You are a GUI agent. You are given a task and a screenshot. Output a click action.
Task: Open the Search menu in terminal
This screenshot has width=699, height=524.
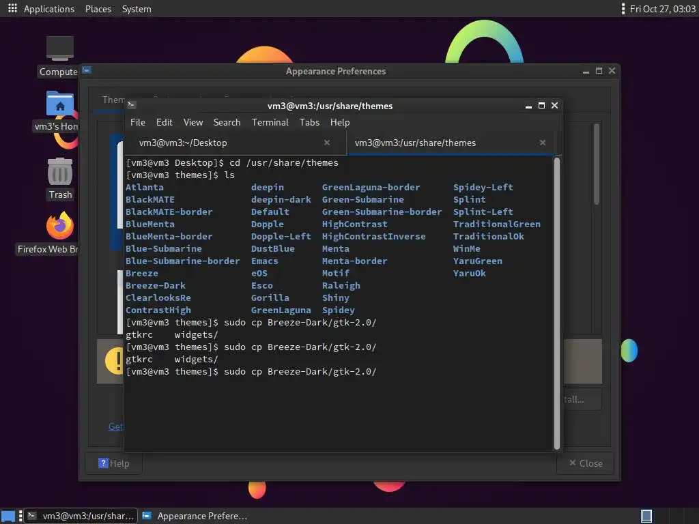click(x=227, y=122)
